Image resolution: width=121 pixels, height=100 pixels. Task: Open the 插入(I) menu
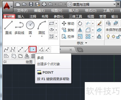(73, 11)
